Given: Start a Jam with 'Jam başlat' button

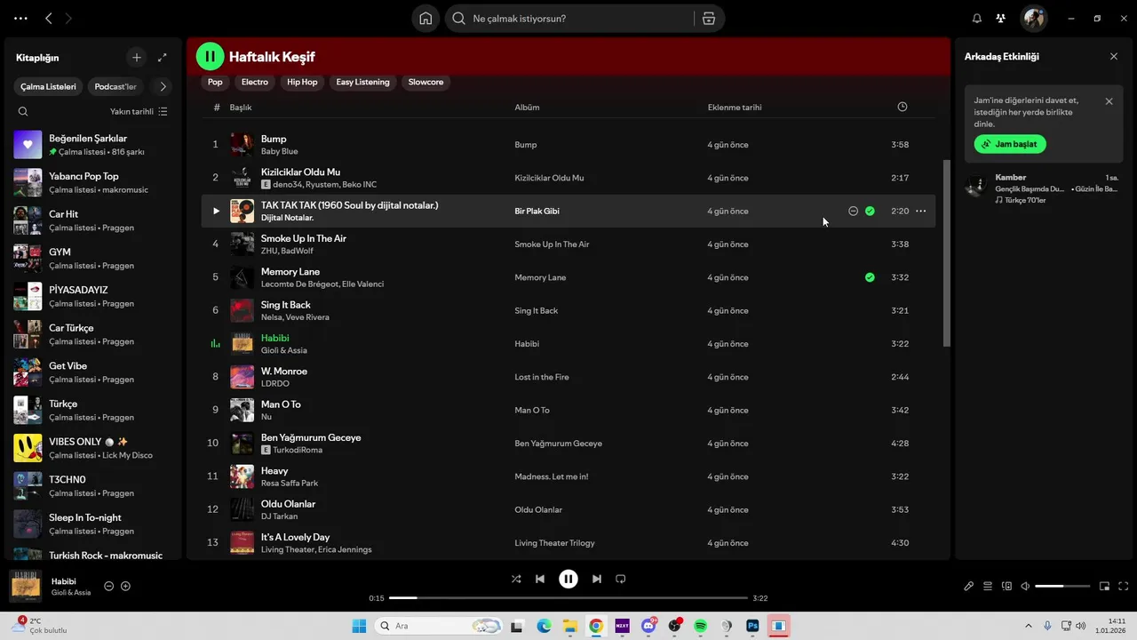Looking at the screenshot, I should (1010, 144).
